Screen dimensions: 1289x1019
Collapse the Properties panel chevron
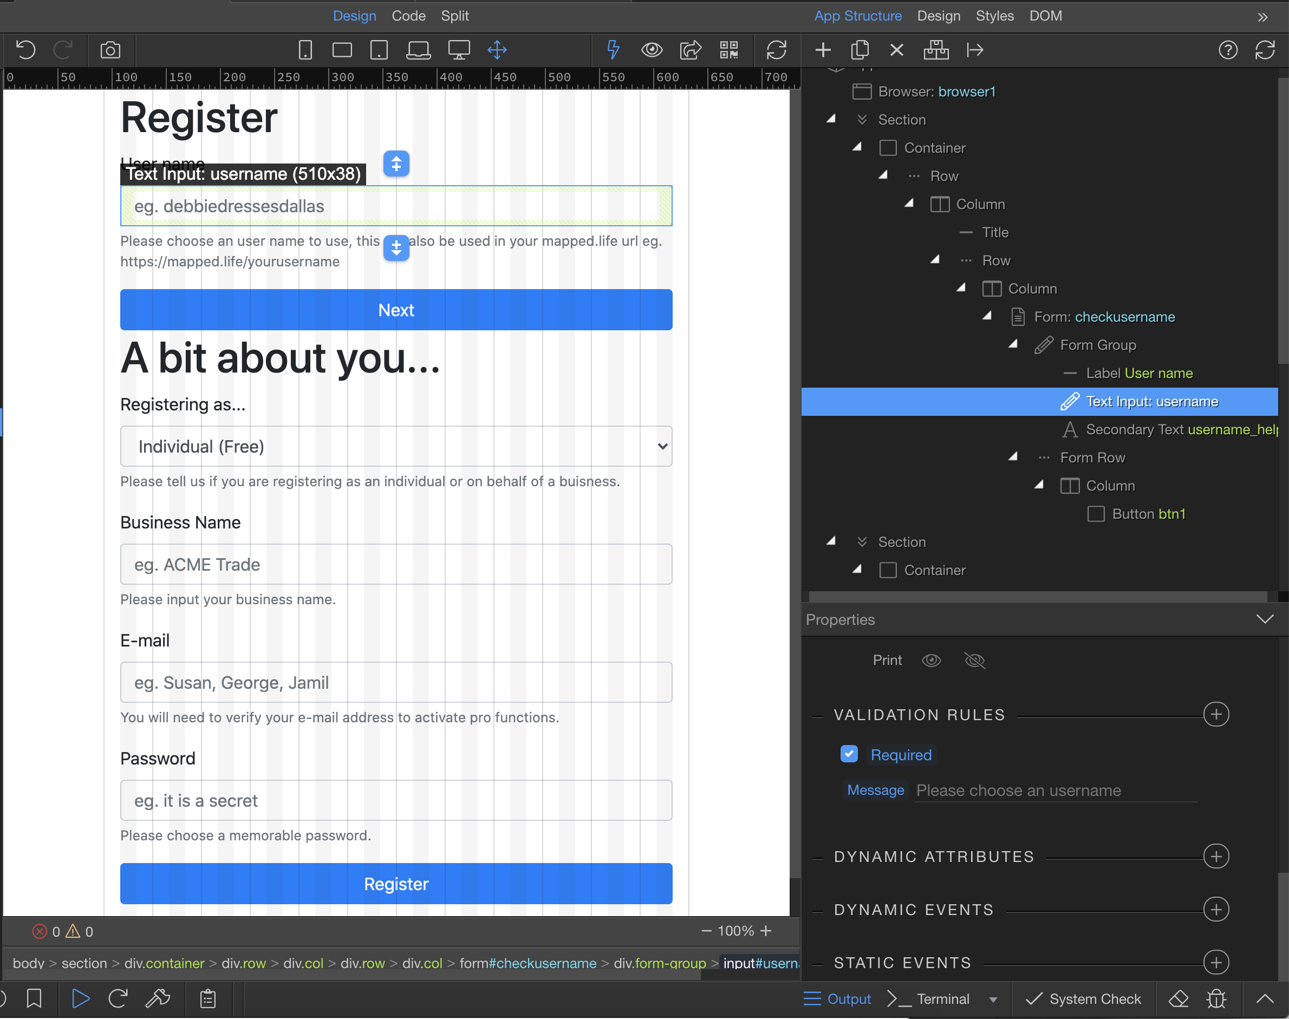(1265, 619)
